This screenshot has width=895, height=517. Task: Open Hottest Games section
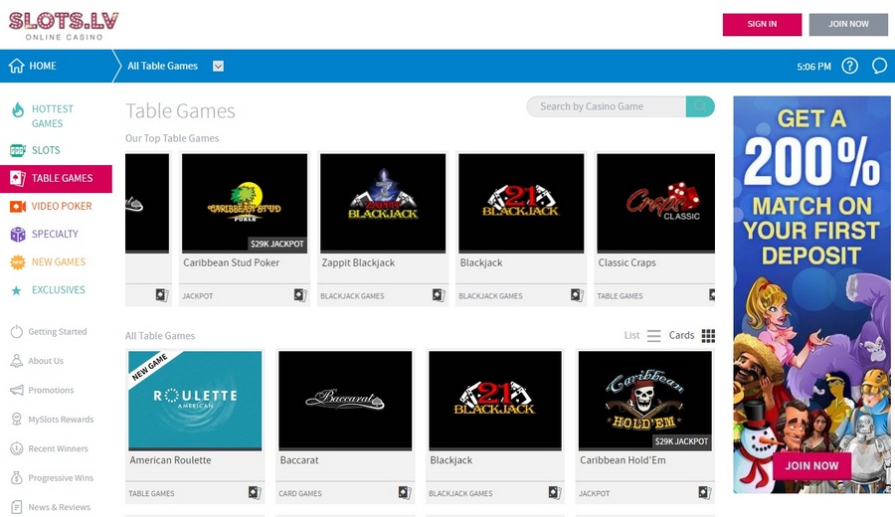[53, 116]
